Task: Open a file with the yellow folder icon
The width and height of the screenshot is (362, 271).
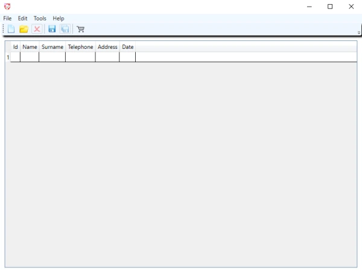Action: click(x=24, y=29)
